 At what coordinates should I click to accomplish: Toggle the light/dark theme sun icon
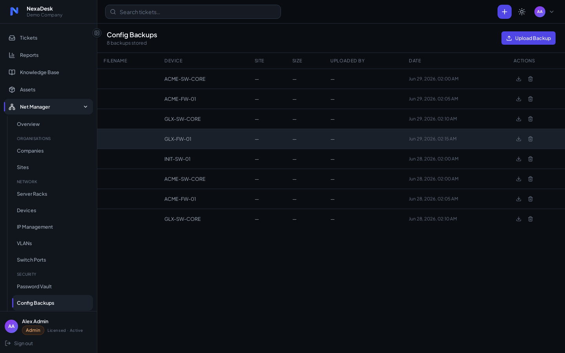tap(522, 12)
